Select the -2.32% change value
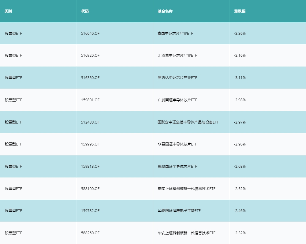This screenshot has height=244, width=306. point(240,233)
